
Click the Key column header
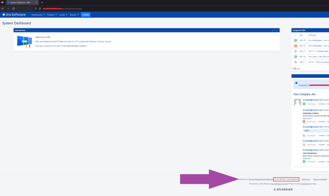(x=301, y=35)
